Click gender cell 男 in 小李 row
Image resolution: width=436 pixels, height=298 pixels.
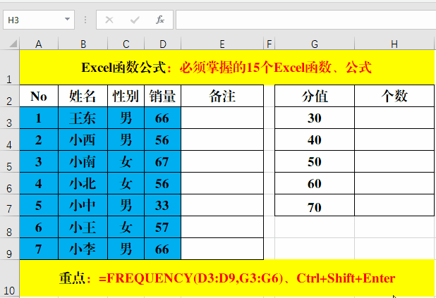click(126, 249)
